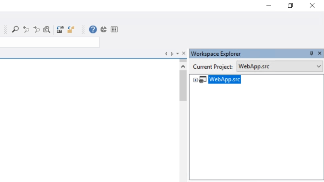The height and width of the screenshot is (182, 324).
Task: Open the Current Project dropdown
Action: coord(318,66)
